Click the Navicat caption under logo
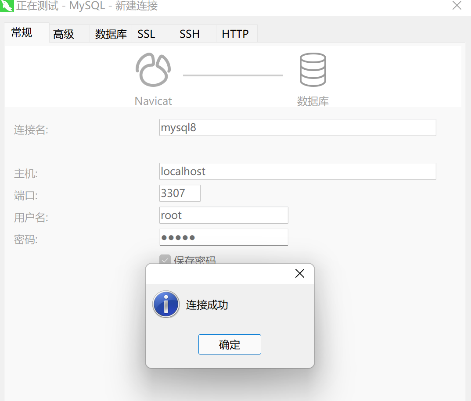Viewport: 471px width, 401px height. (x=153, y=101)
